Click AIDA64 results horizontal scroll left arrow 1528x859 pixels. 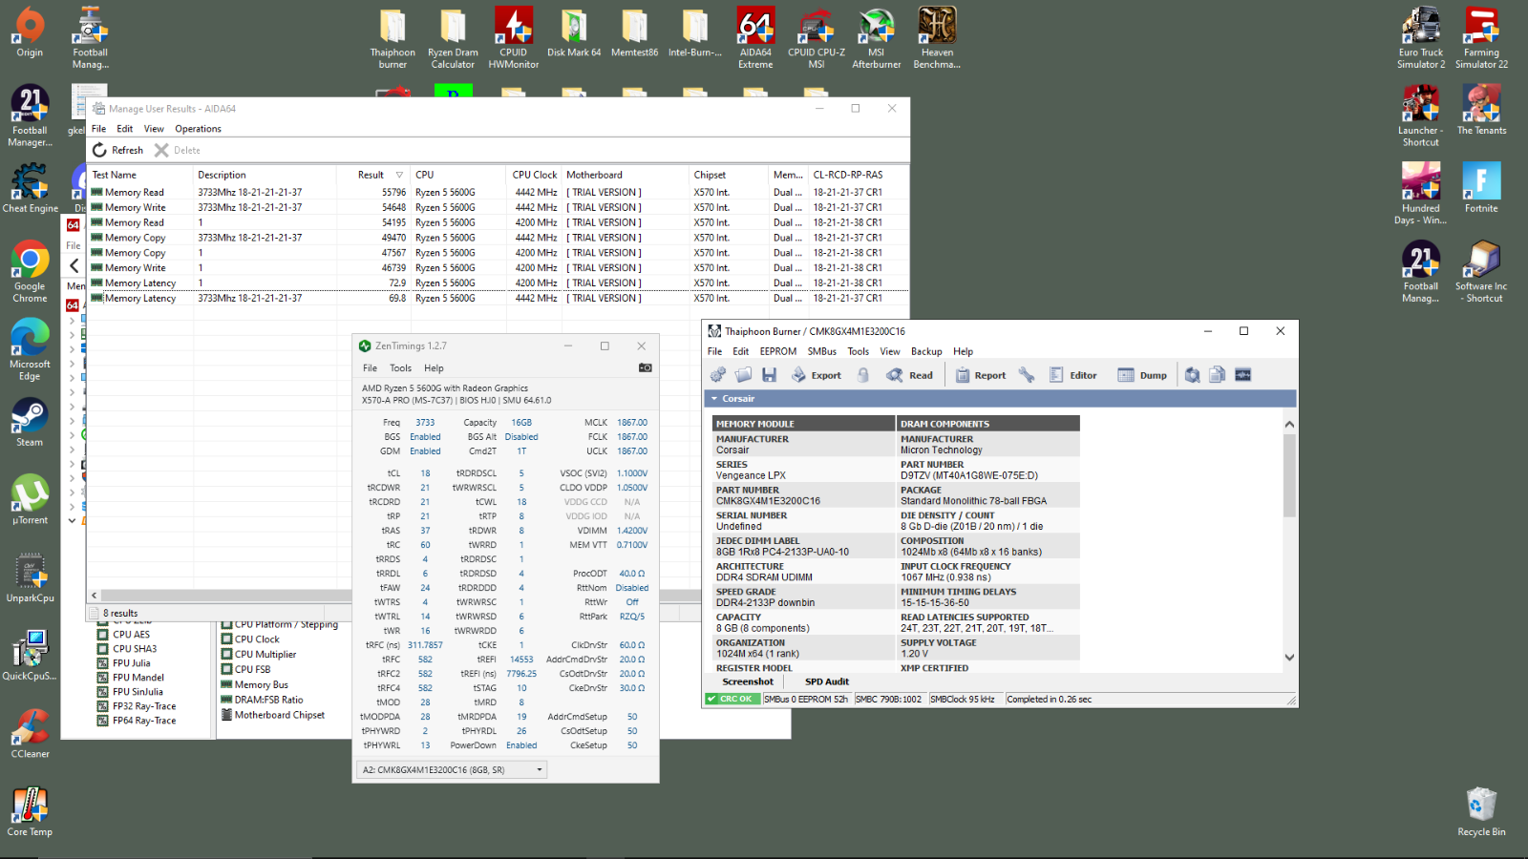pos(94,596)
